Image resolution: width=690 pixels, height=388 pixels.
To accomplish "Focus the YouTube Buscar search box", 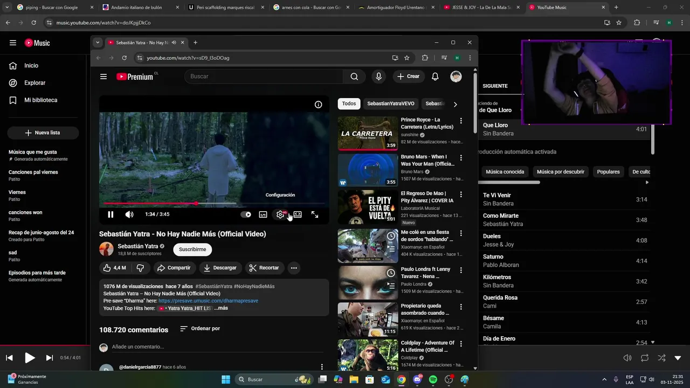I will (x=264, y=77).
